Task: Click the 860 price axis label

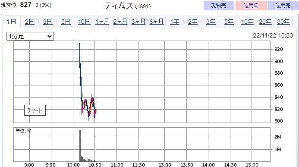Action: (x=278, y=85)
